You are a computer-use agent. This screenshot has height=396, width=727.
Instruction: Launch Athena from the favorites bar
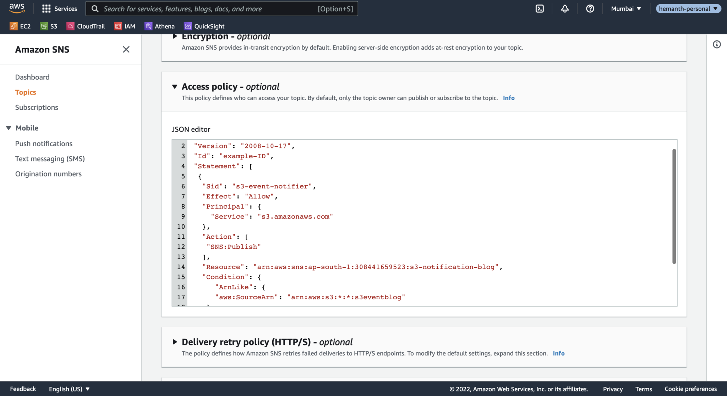tap(159, 26)
